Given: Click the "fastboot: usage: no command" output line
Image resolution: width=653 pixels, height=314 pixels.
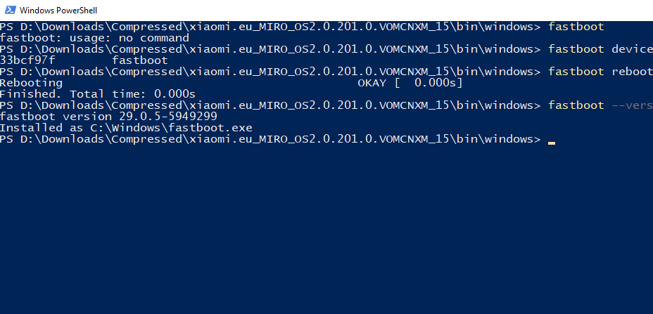Looking at the screenshot, I should 94,38.
